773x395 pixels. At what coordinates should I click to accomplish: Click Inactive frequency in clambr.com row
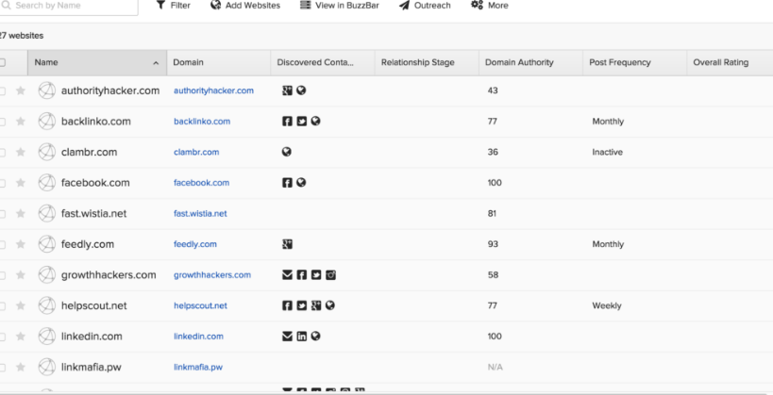pos(608,152)
